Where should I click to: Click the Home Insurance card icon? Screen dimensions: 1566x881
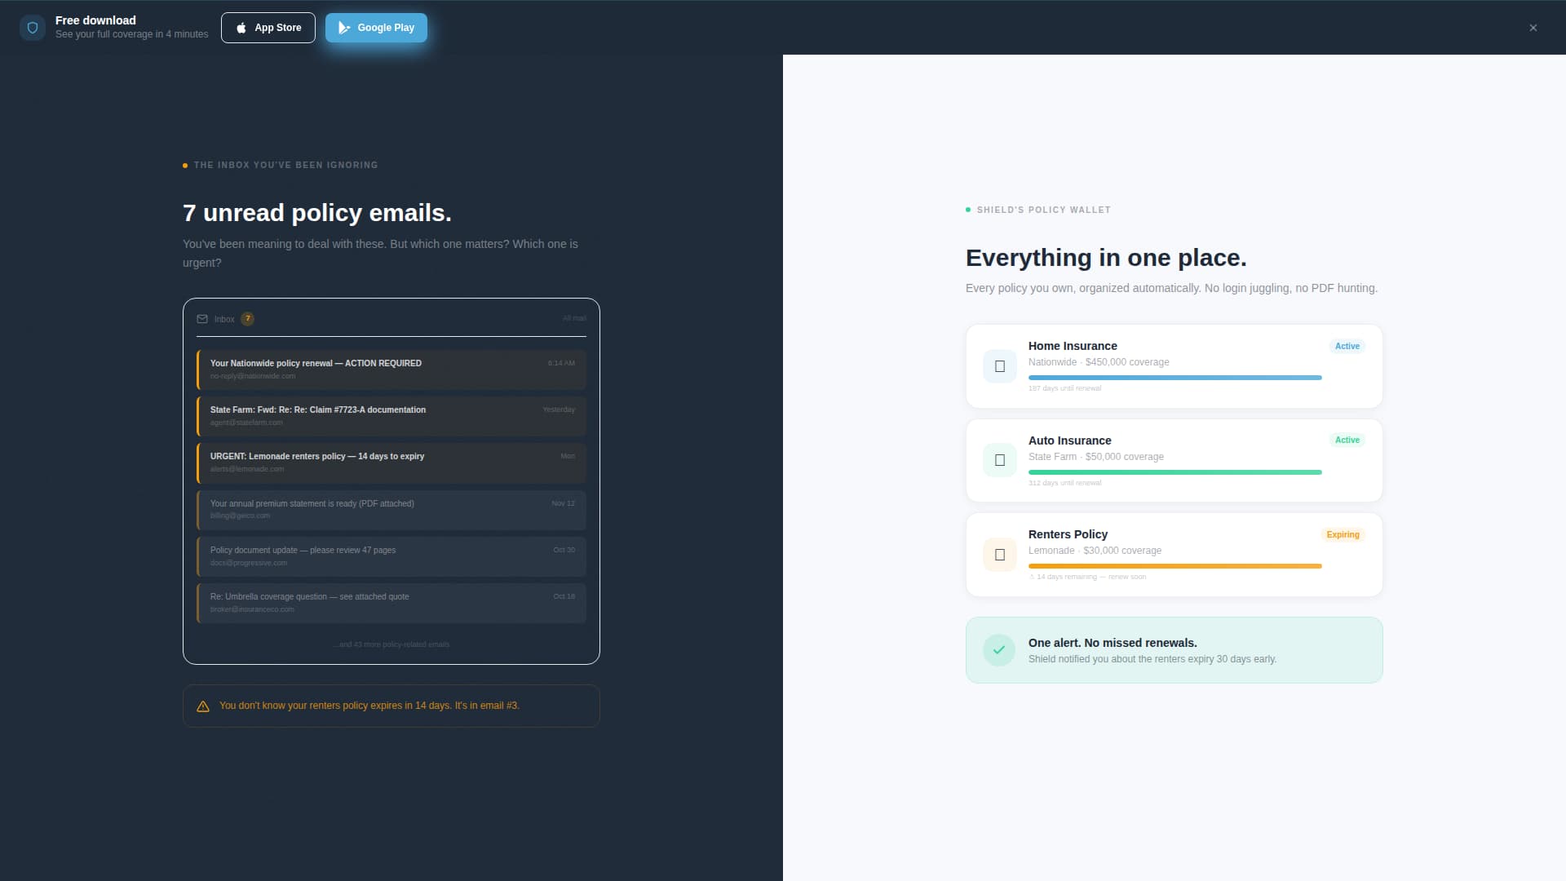(999, 365)
